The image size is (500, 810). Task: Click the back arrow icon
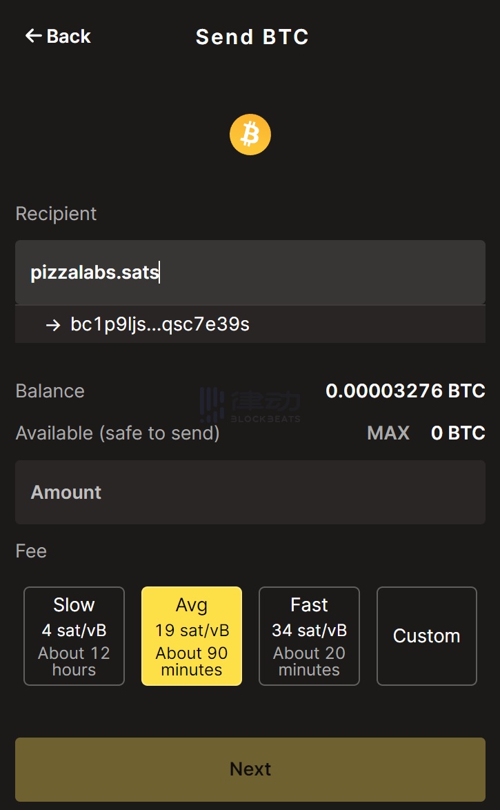point(33,36)
